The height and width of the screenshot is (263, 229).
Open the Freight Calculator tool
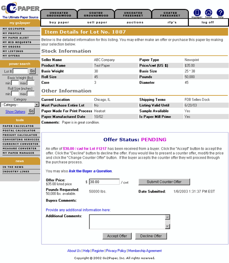coord(20,135)
